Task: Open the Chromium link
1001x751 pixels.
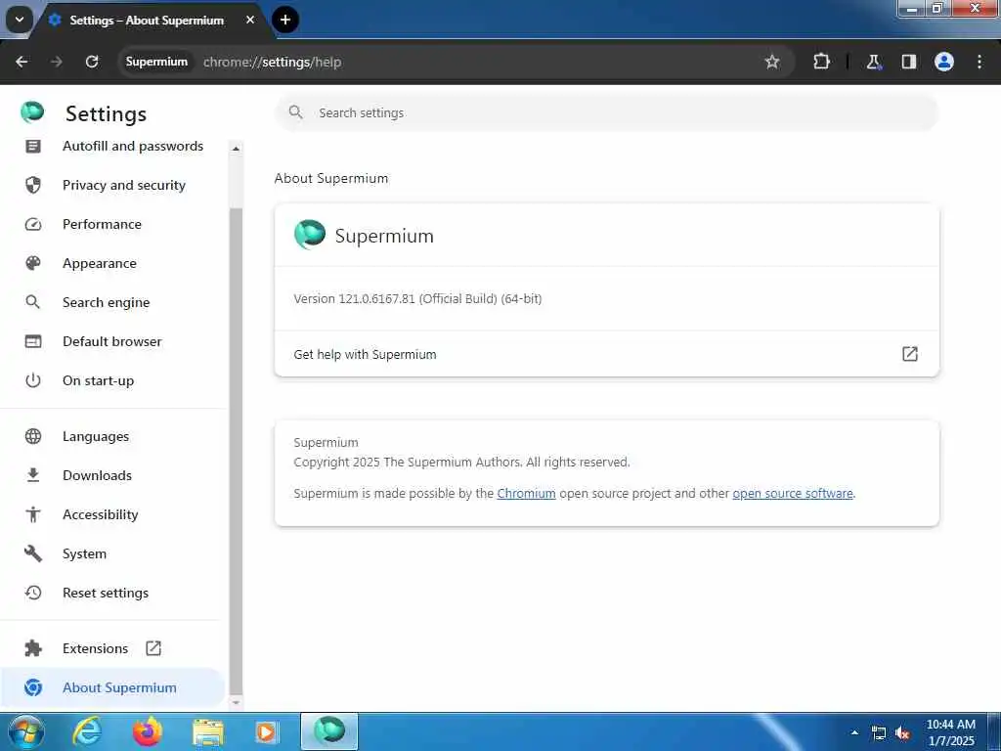Action: click(x=526, y=493)
